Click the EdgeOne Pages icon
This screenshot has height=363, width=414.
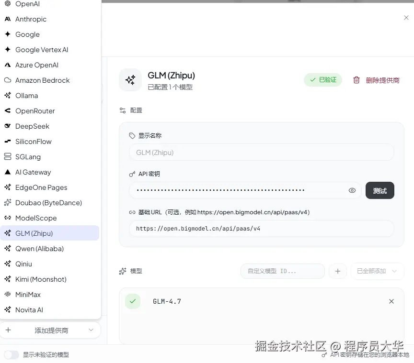tap(8, 187)
